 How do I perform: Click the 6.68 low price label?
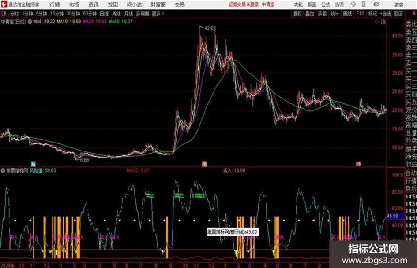(84, 160)
